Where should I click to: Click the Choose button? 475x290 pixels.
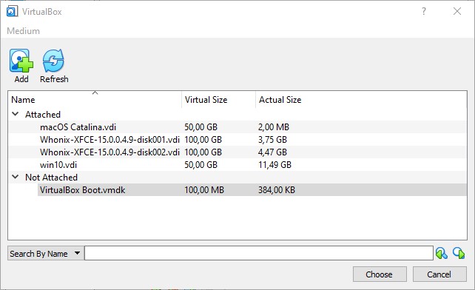(380, 274)
